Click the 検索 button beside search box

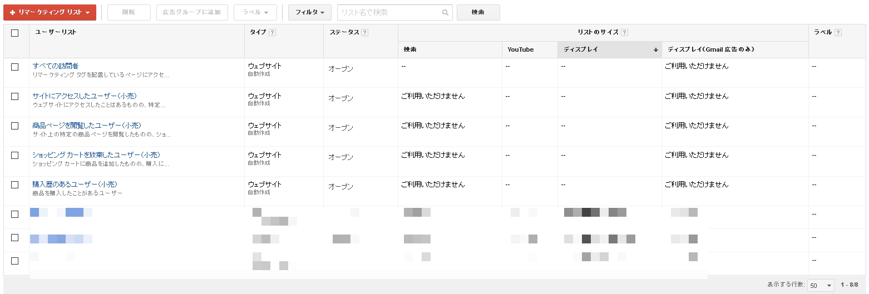coord(478,12)
